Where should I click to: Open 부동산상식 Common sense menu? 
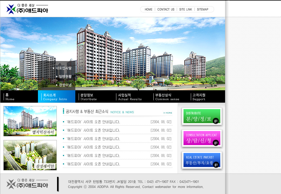coord(169,97)
